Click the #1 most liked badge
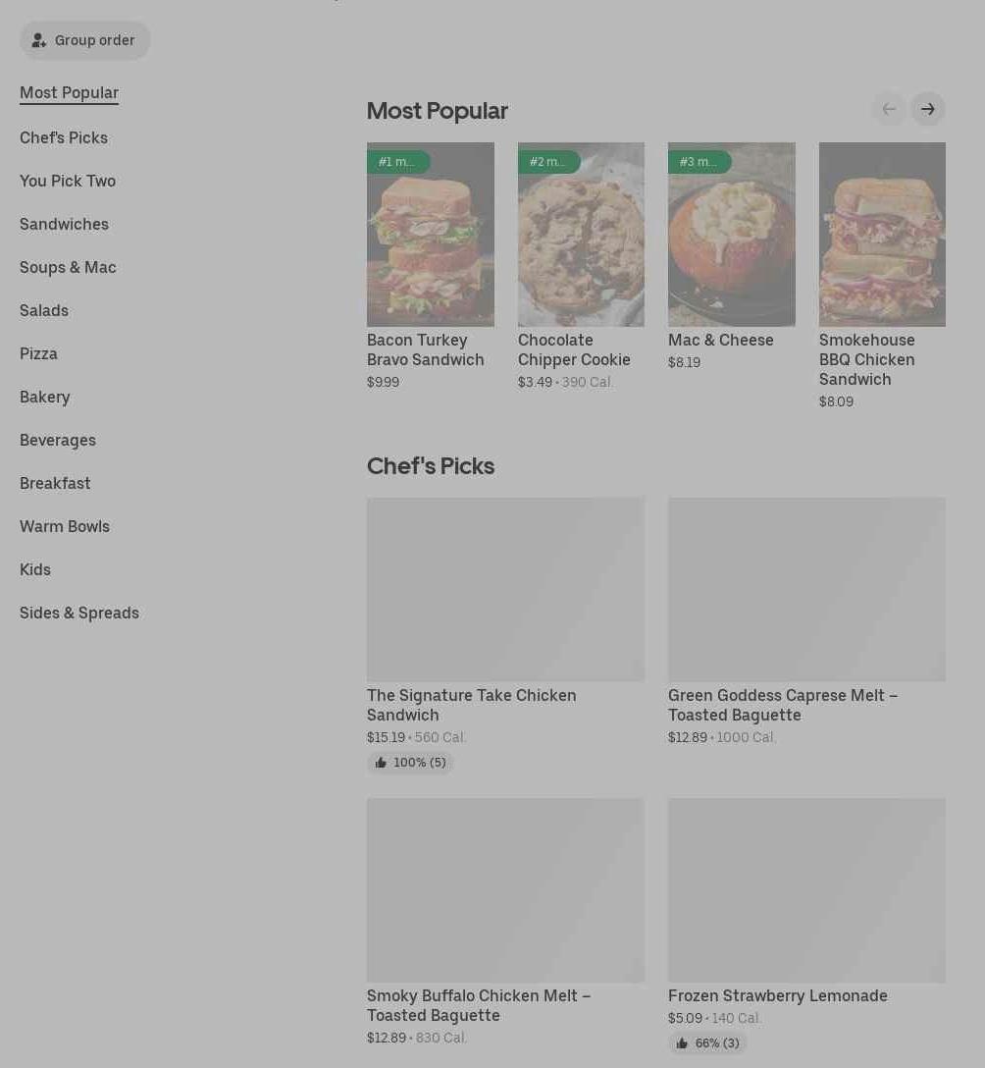 click(397, 162)
